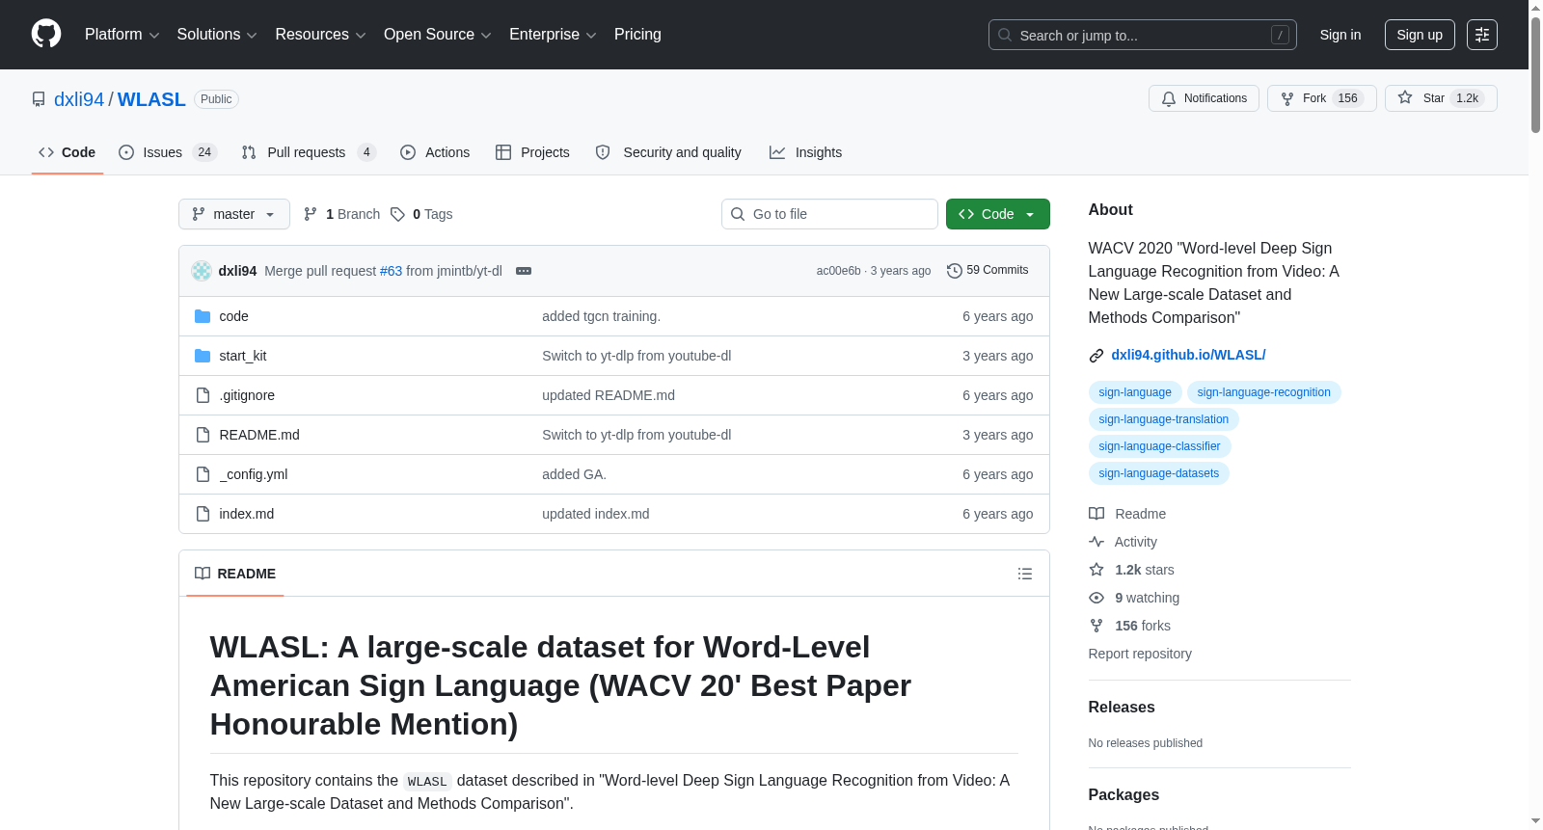Viewport: 1543px width, 830px height.
Task: Open the Security and quality tab
Action: (x=668, y=152)
